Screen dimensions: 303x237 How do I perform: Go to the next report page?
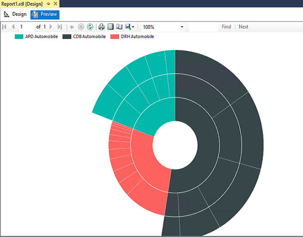click(x=51, y=27)
